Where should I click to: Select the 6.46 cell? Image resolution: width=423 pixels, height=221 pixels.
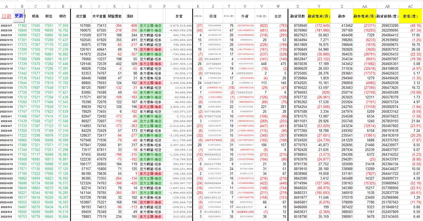coord(411,217)
